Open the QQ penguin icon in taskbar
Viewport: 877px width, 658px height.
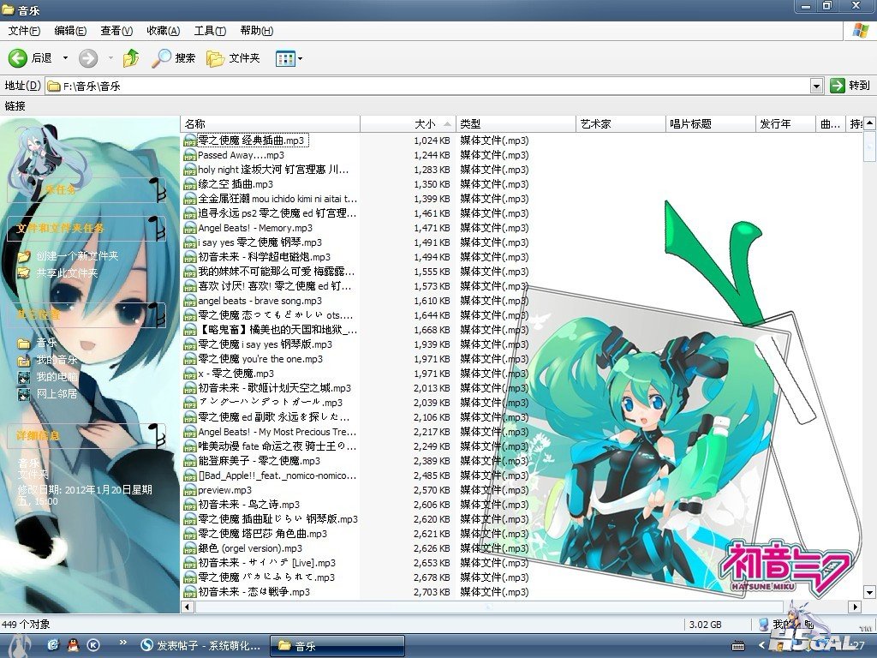74,645
